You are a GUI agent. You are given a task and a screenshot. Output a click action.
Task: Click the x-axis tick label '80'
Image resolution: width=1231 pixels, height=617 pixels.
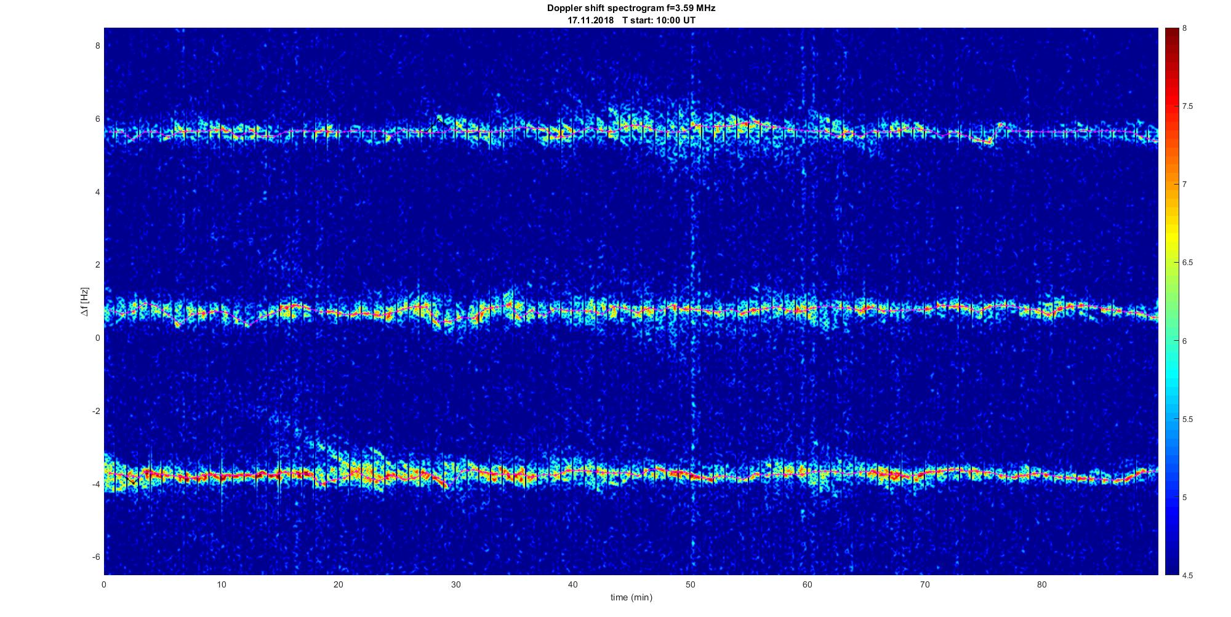(x=1041, y=584)
